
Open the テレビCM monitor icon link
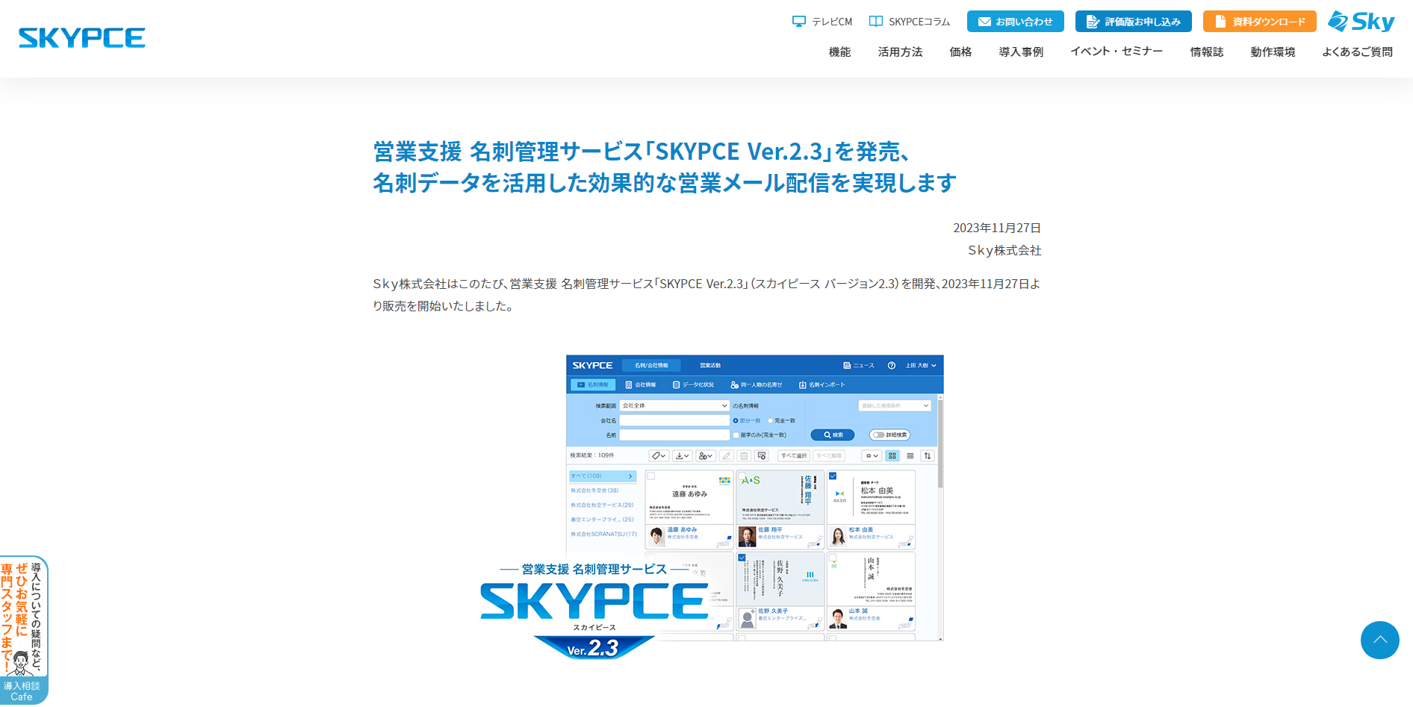[x=822, y=22]
